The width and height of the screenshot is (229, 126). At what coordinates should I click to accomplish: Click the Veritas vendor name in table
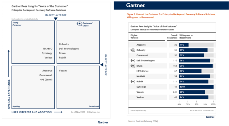point(140,97)
